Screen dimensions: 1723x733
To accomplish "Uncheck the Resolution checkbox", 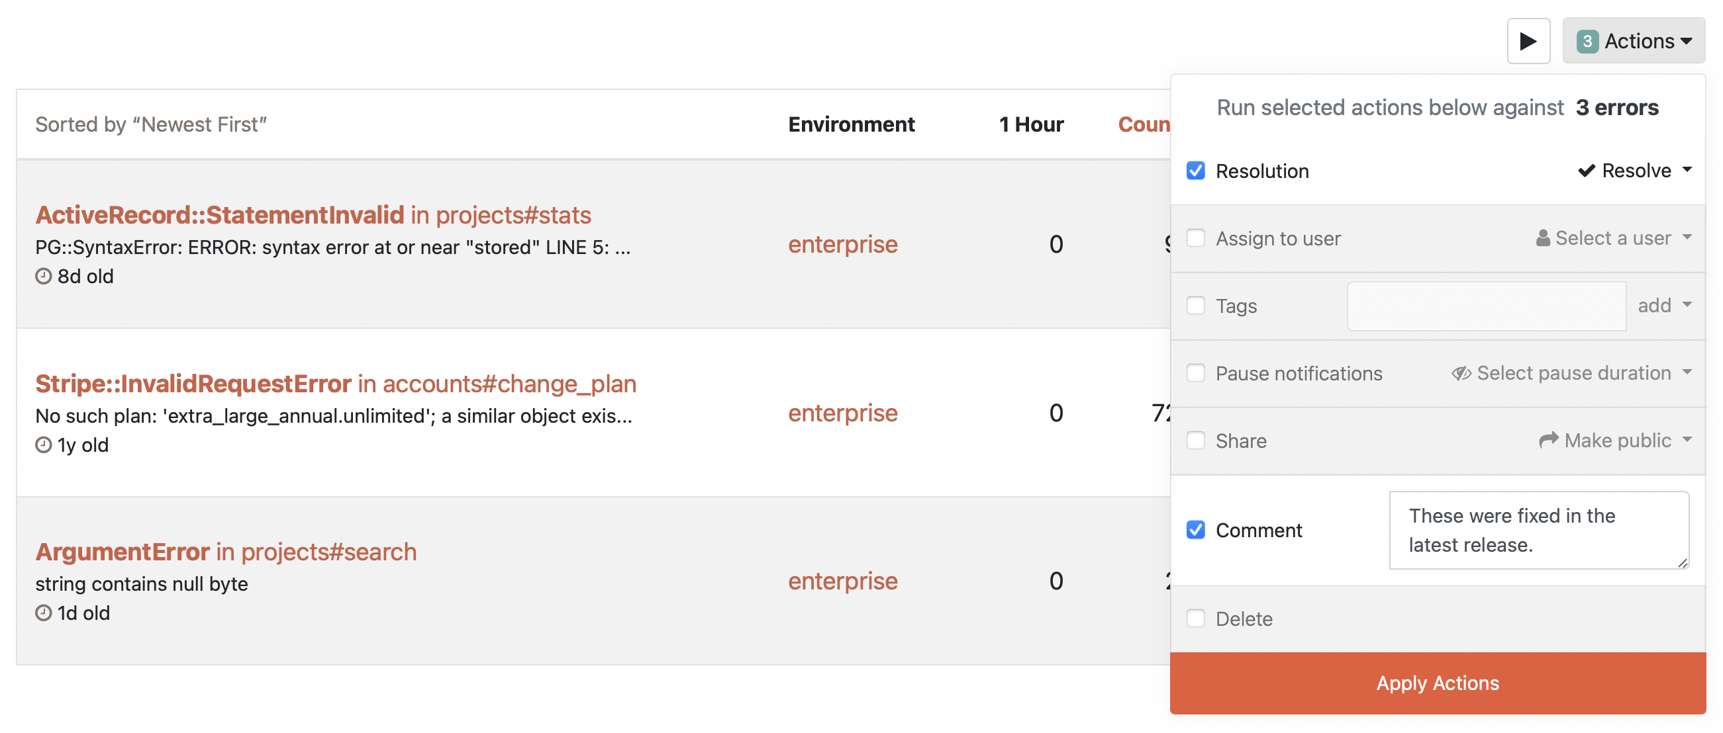I will (1195, 171).
